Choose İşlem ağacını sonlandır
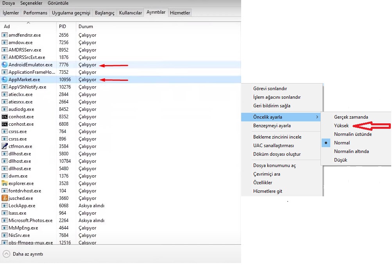 277,97
